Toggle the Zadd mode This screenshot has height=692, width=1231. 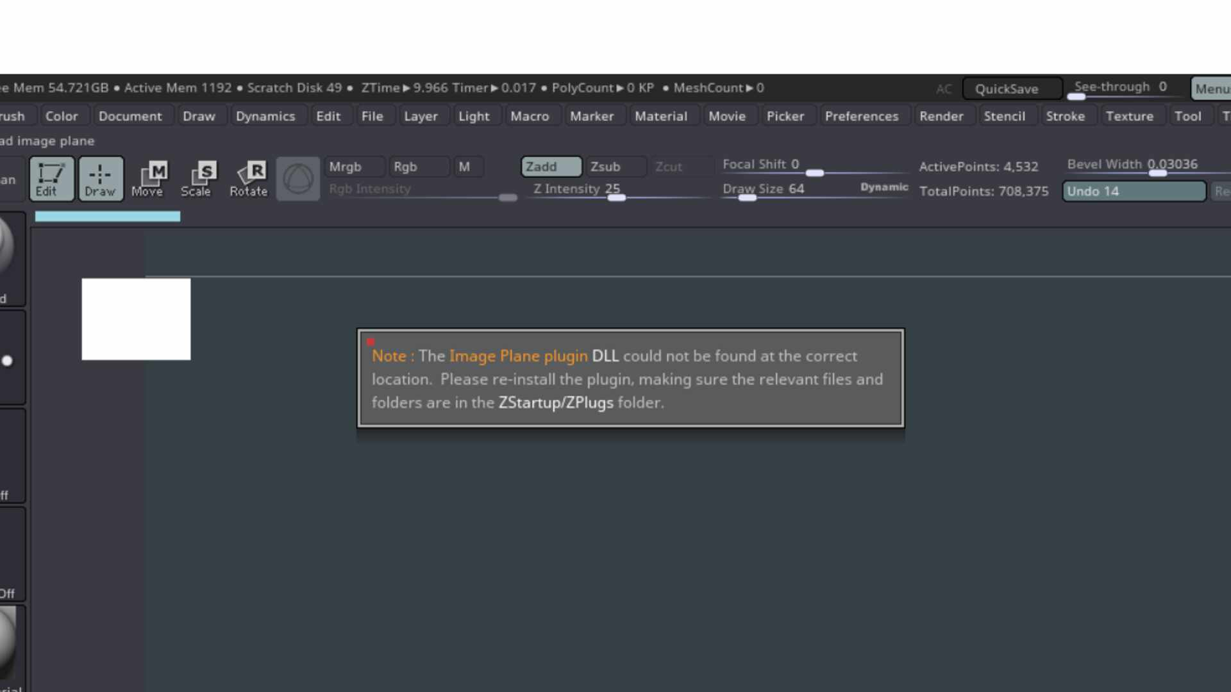[x=551, y=167]
